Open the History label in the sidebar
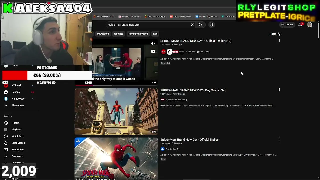The image size is (320, 180). pos(15,123)
